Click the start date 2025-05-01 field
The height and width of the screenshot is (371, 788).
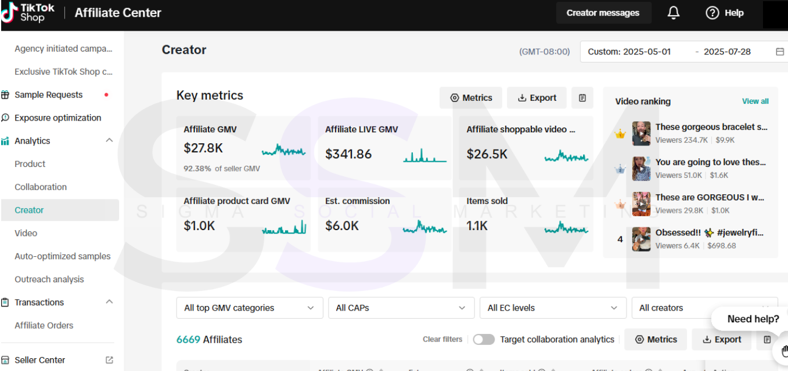click(x=629, y=52)
